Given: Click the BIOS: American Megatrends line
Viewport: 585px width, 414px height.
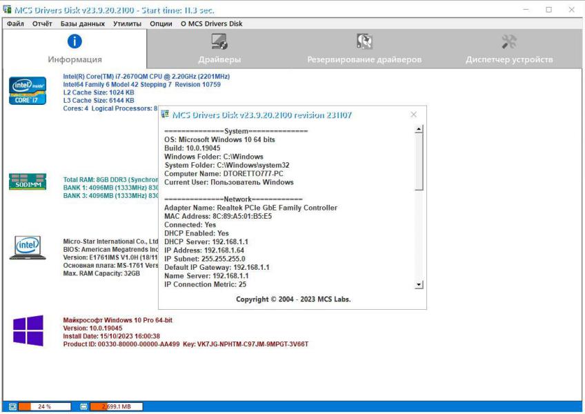Looking at the screenshot, I should [110, 249].
